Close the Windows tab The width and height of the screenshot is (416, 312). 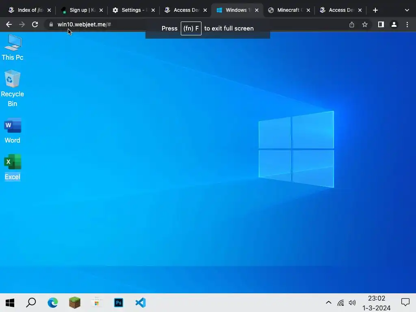point(257,10)
